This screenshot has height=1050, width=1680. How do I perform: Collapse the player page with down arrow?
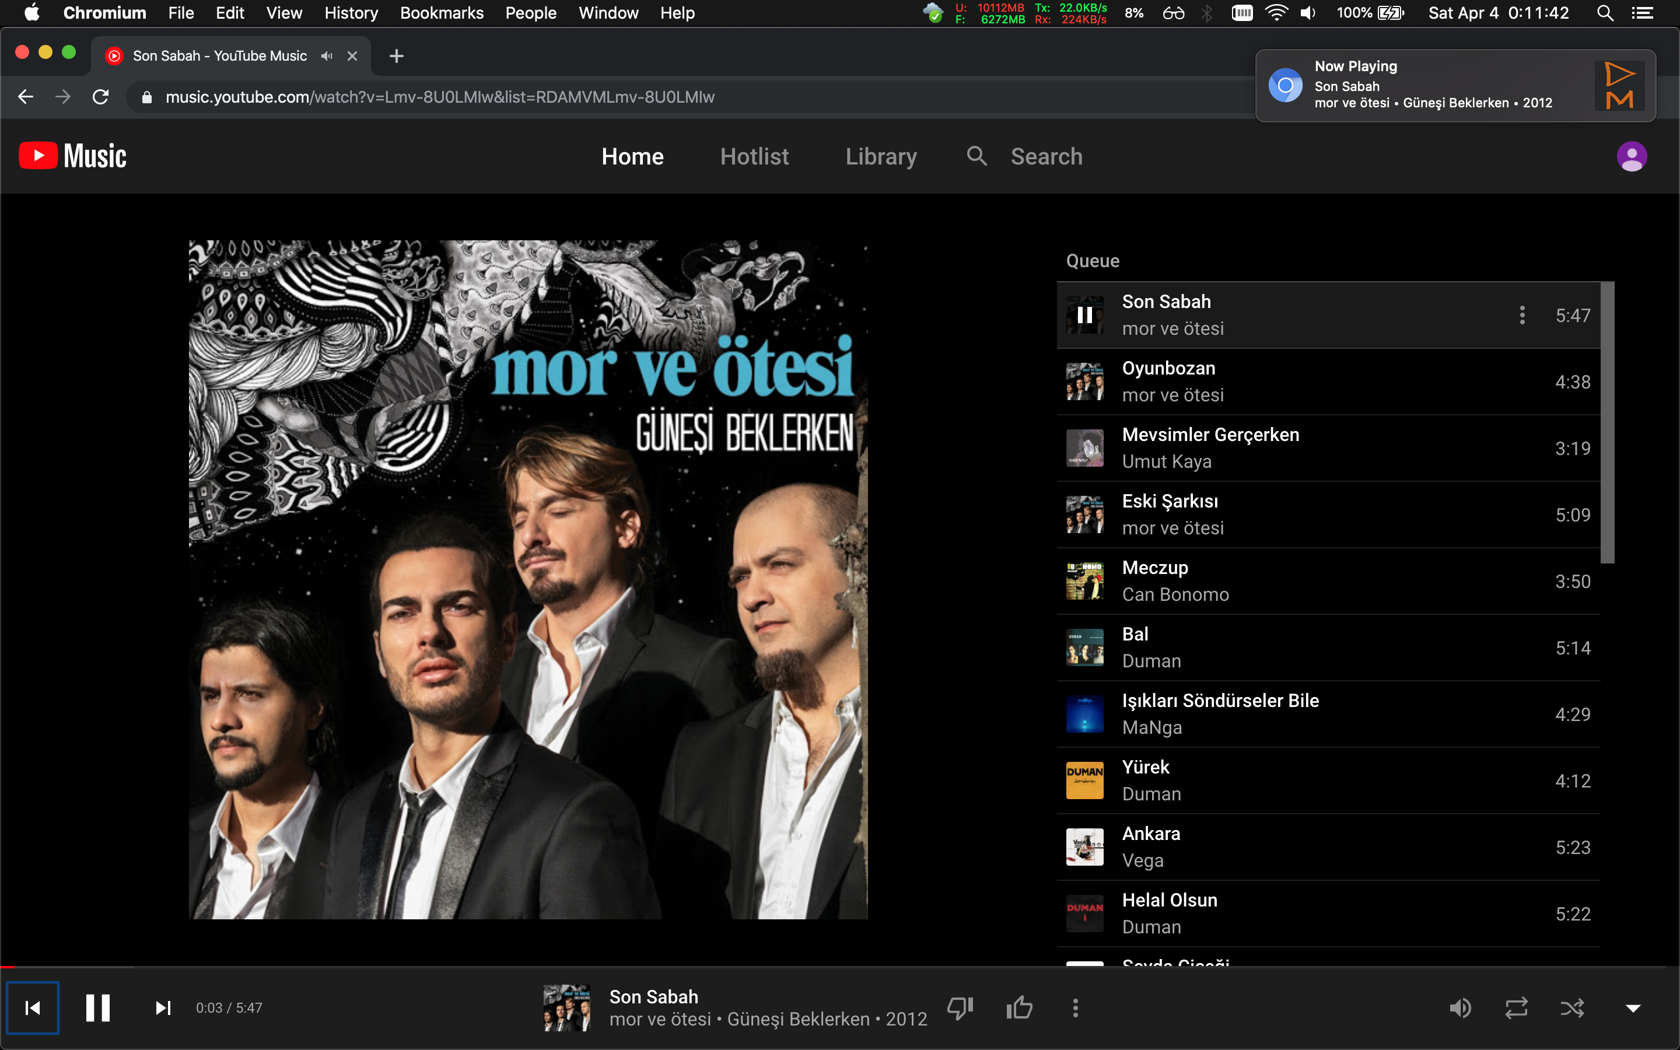click(1633, 1007)
